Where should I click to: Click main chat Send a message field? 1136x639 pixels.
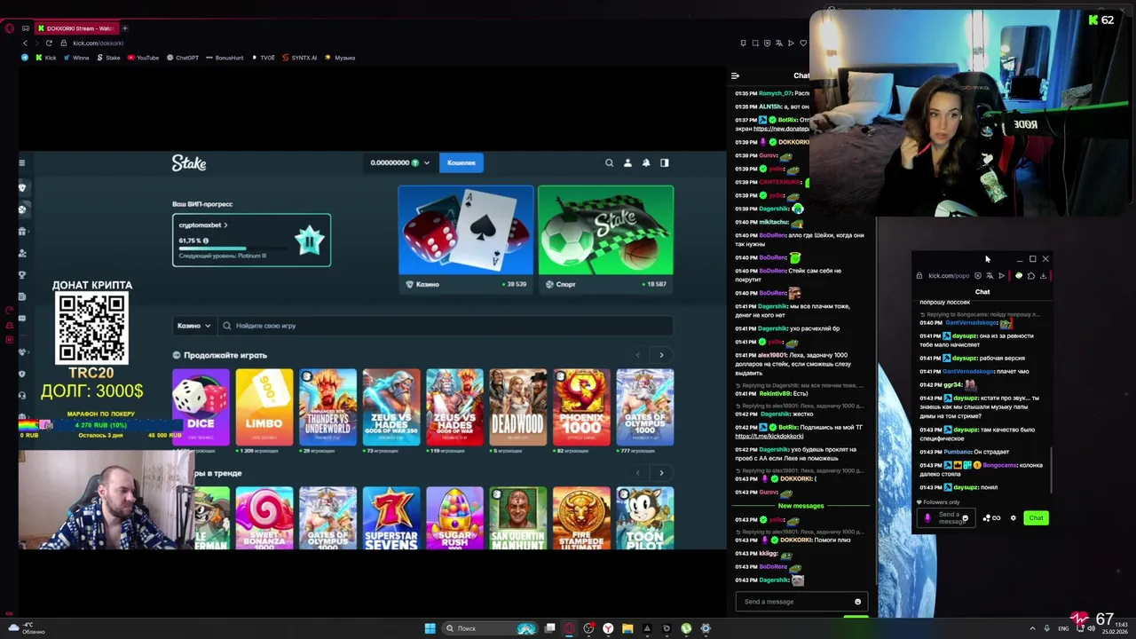pyautogui.click(x=801, y=602)
